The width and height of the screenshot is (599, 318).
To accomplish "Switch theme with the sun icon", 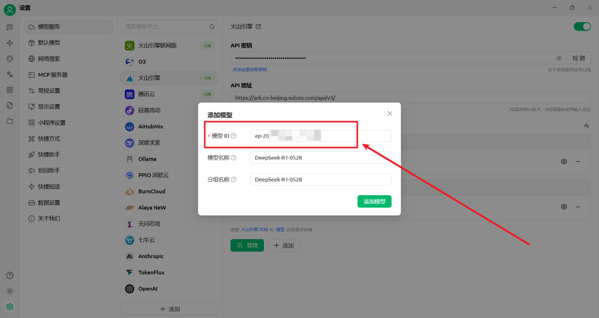I will (9, 291).
